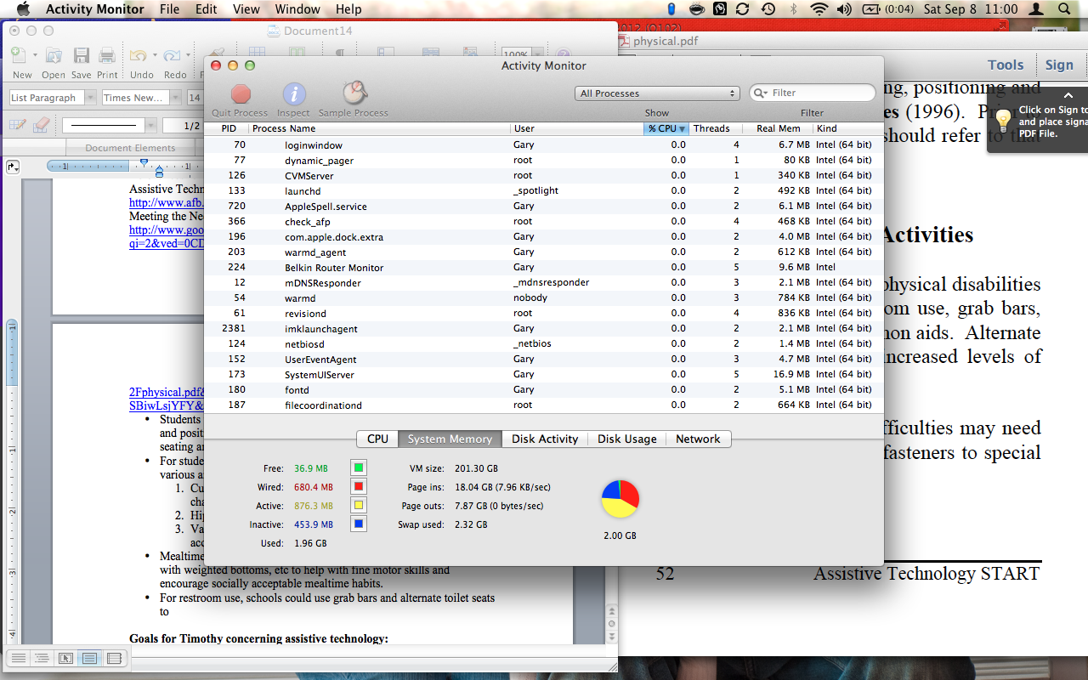Click the Save floppy icon in Word
Image resolution: width=1088 pixels, height=680 pixels.
82,56
